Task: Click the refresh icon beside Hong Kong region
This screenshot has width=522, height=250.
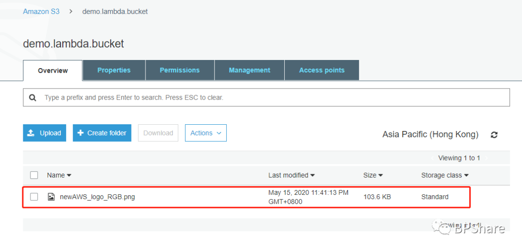Action: point(494,135)
